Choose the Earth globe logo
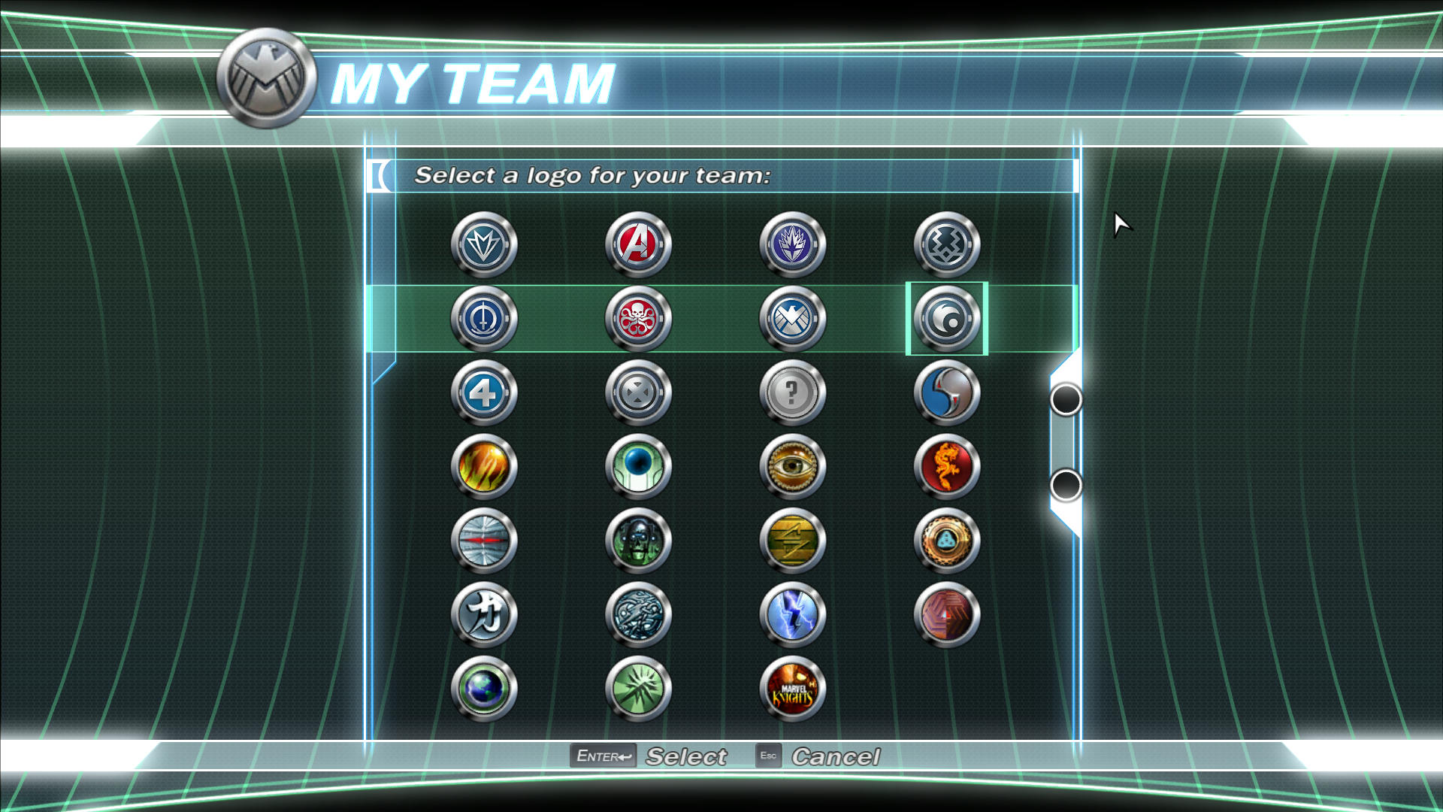Image resolution: width=1443 pixels, height=812 pixels. (484, 689)
